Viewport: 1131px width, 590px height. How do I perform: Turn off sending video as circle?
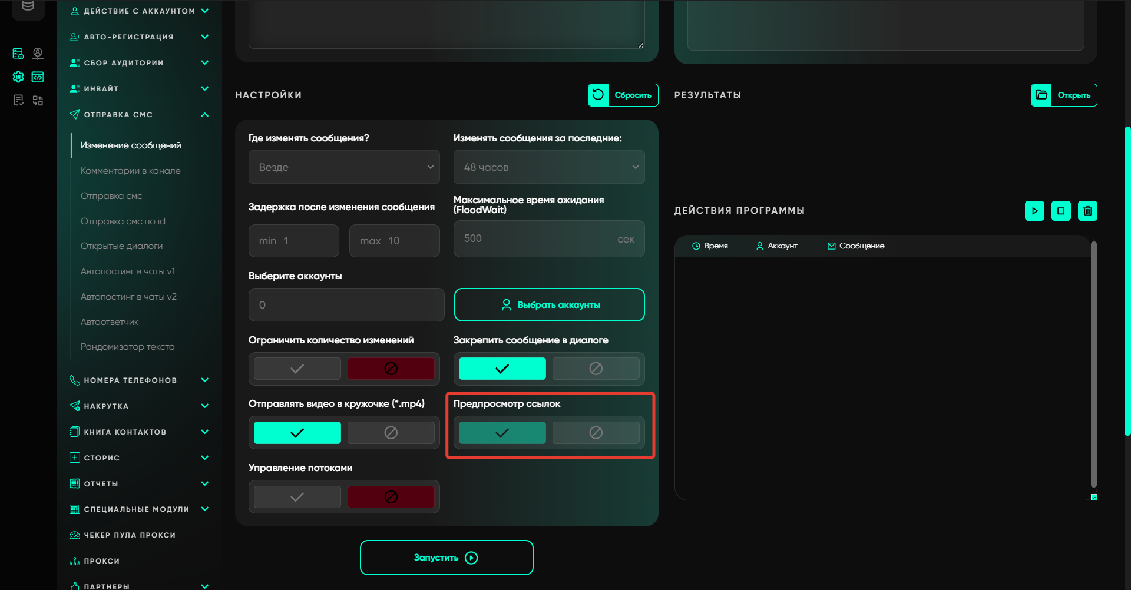point(391,433)
